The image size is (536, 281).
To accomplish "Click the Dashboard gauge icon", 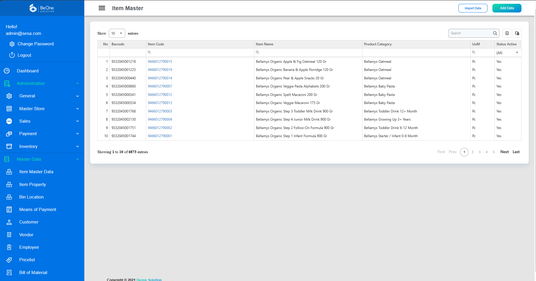I will [x=7, y=71].
